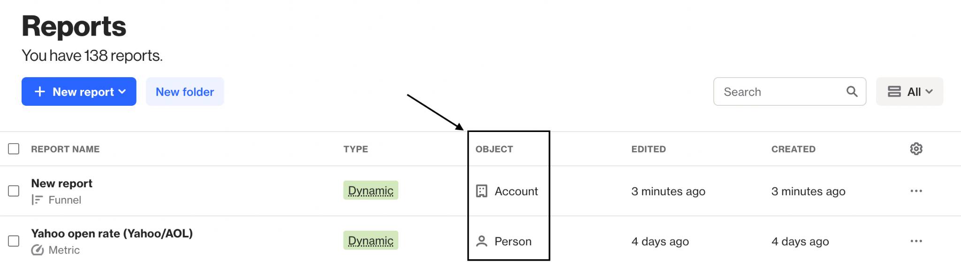Click the Funnel report type icon
Screen dimensions: 961x263
click(37, 200)
